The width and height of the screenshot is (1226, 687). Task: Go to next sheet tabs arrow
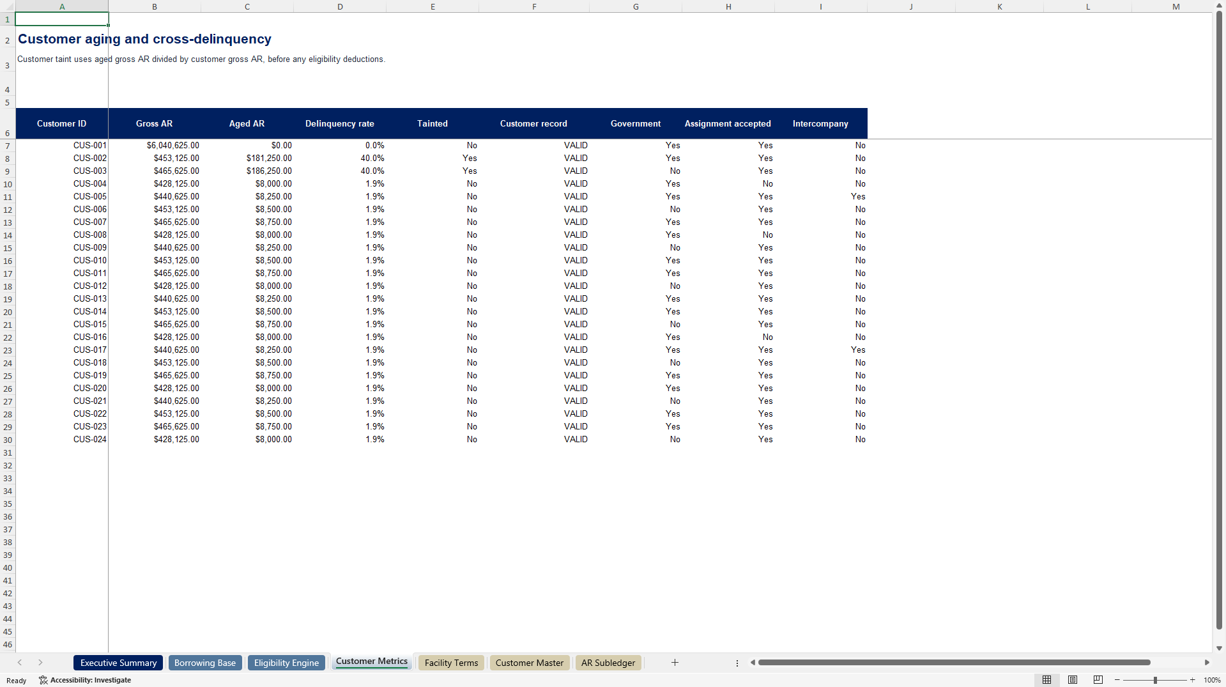point(40,663)
